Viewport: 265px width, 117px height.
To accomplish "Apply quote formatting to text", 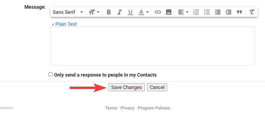I will tap(239, 12).
